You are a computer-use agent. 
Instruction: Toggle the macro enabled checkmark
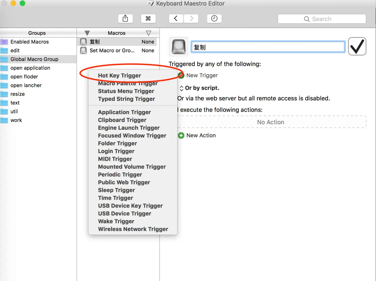357,46
